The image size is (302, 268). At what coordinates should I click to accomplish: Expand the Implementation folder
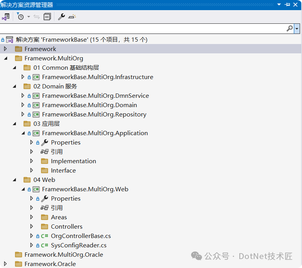pyautogui.click(x=32, y=161)
